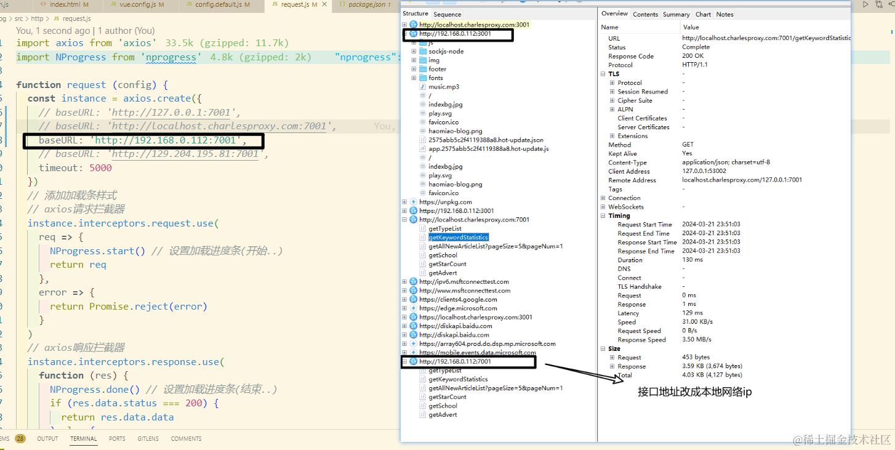Open the Contents tab
The image size is (895, 450).
[x=645, y=14]
